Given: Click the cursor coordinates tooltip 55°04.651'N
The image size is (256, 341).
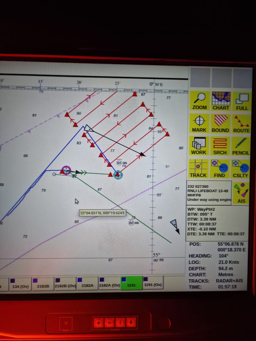Looking at the screenshot, I should coord(102,213).
